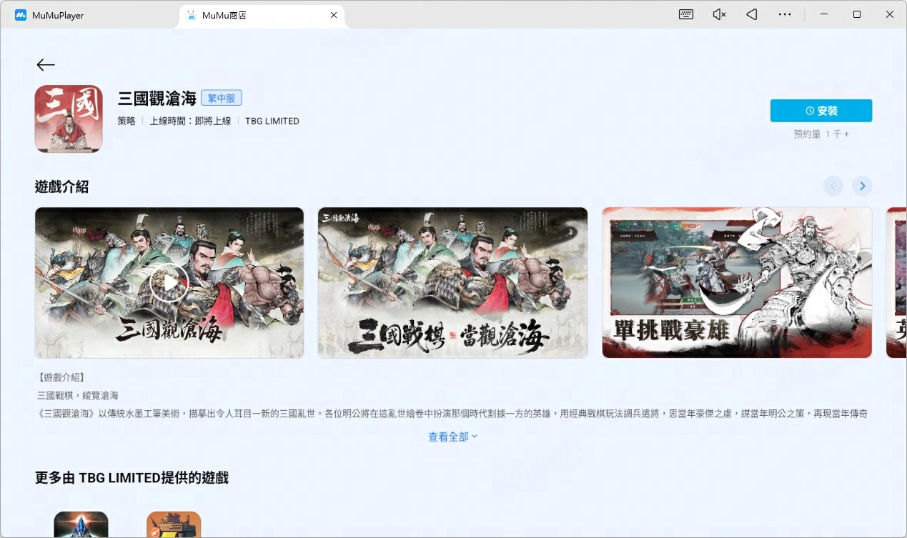Show next screenshots with right arrow
Viewport: 907px width, 538px height.
point(862,186)
